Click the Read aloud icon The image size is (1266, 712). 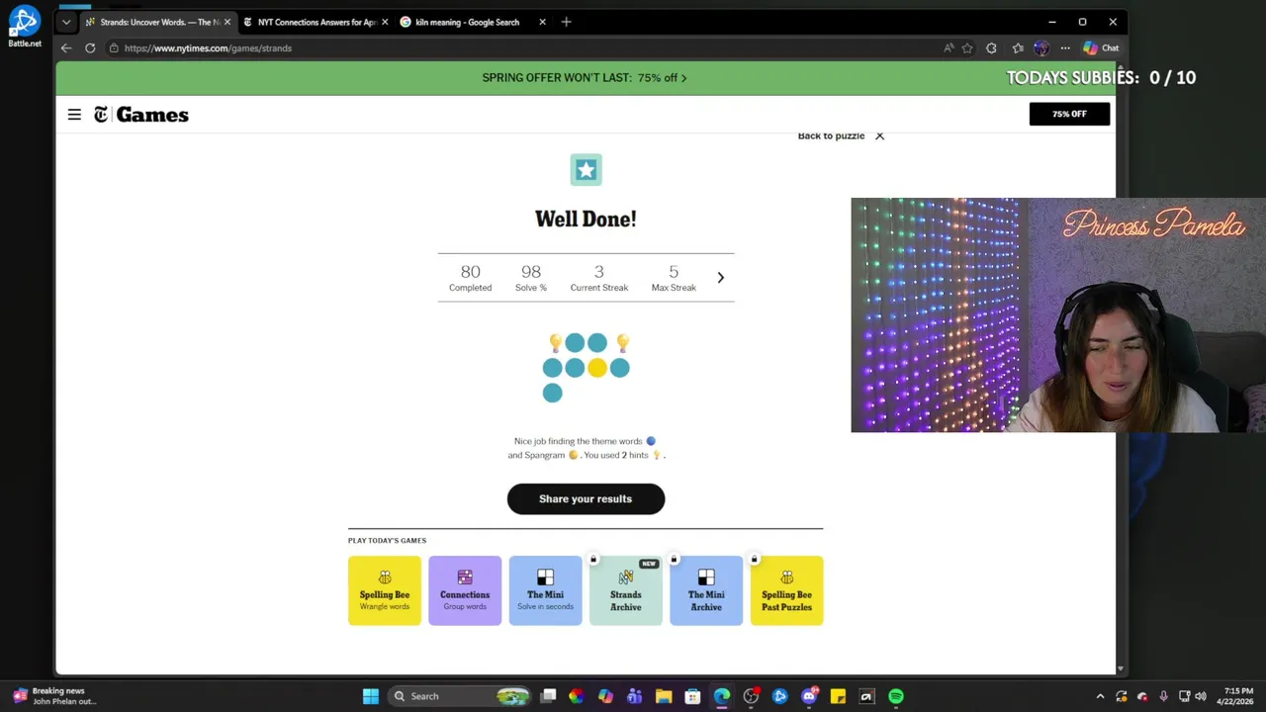click(949, 47)
